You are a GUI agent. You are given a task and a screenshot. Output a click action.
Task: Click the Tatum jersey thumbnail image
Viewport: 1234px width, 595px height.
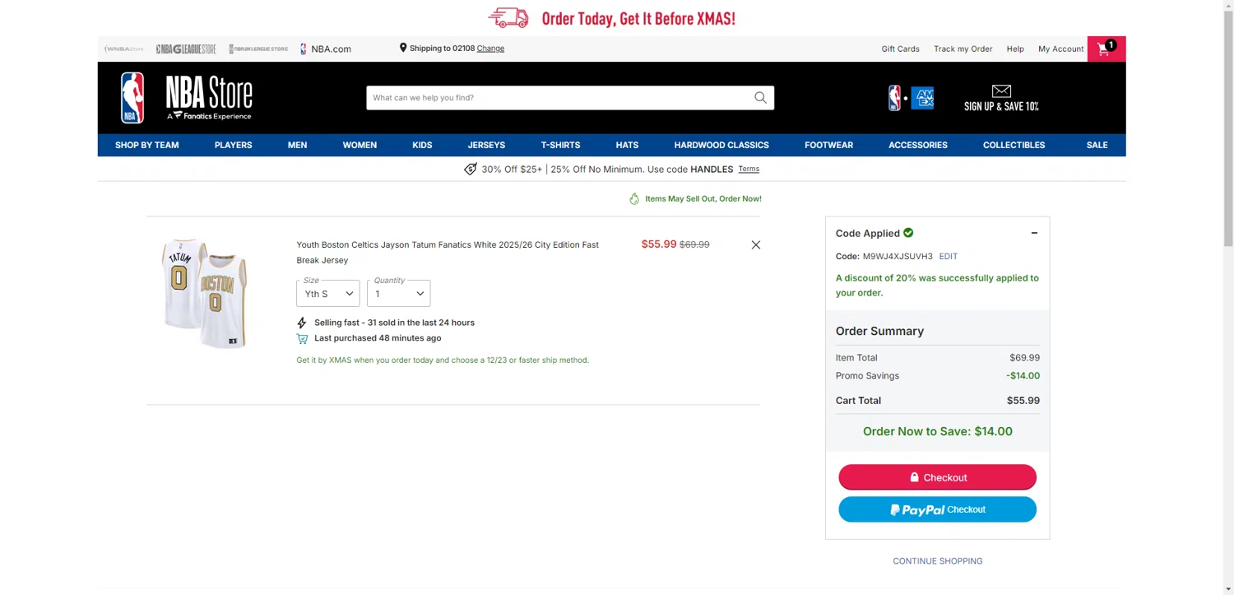coord(206,294)
